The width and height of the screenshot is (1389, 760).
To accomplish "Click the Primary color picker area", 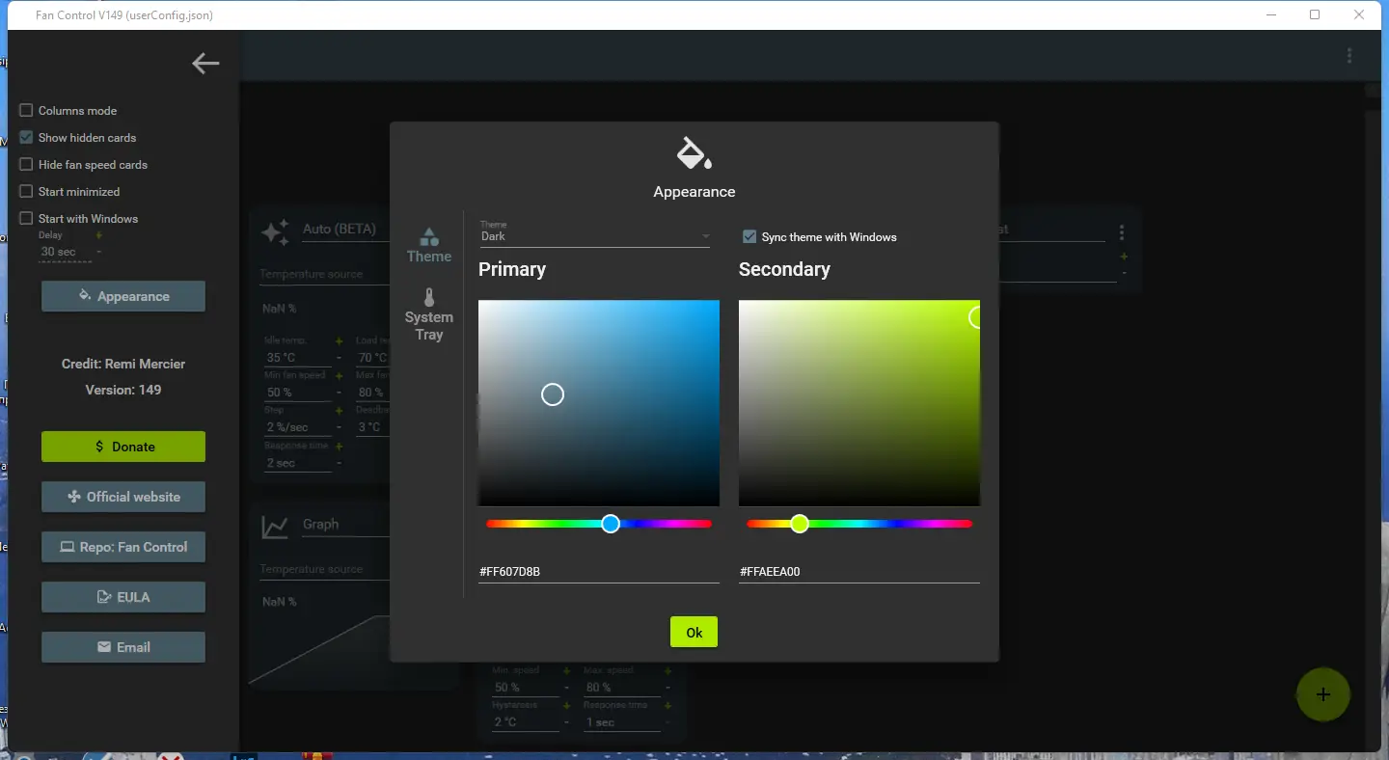I will point(599,403).
